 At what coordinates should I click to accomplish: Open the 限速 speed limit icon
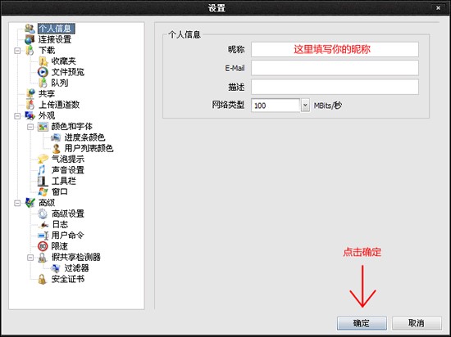[x=43, y=246]
